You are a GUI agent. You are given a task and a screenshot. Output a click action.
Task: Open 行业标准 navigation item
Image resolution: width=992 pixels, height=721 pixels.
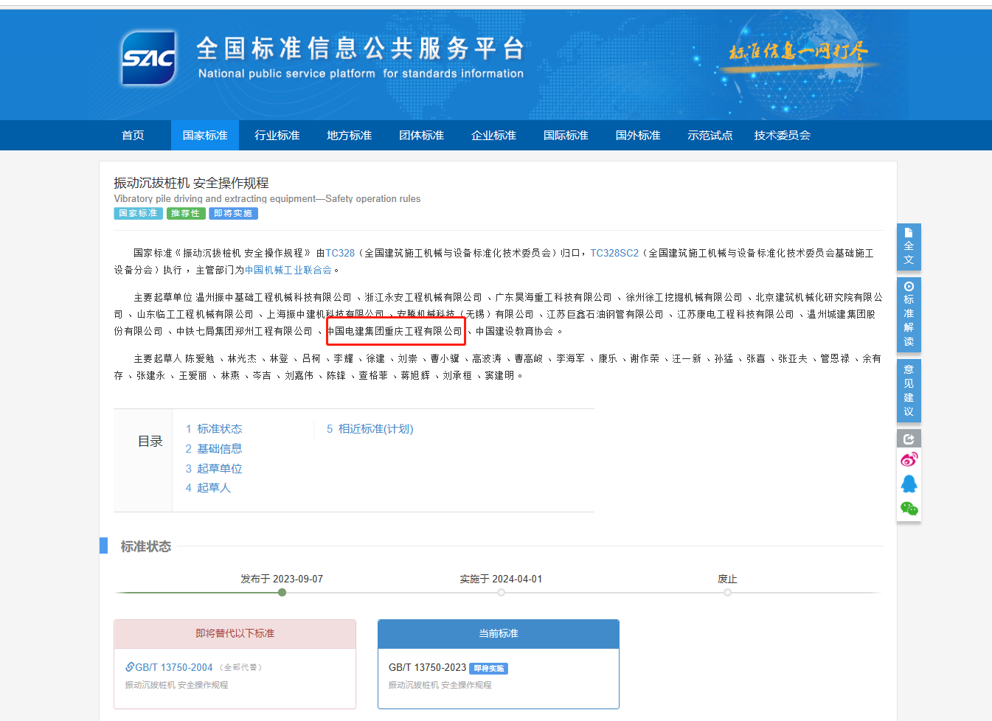point(277,136)
